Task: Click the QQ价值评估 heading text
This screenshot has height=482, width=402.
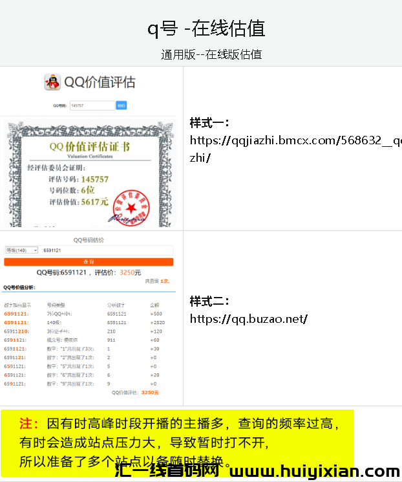Action: [100, 82]
